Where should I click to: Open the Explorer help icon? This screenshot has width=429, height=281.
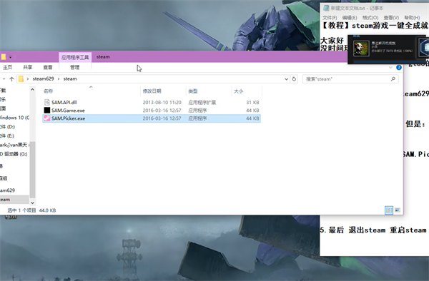pos(399,67)
